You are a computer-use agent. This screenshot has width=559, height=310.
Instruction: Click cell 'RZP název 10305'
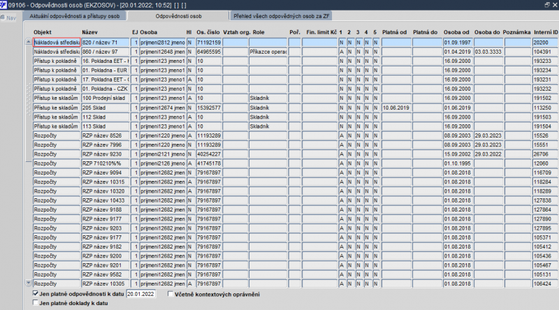[106, 283]
